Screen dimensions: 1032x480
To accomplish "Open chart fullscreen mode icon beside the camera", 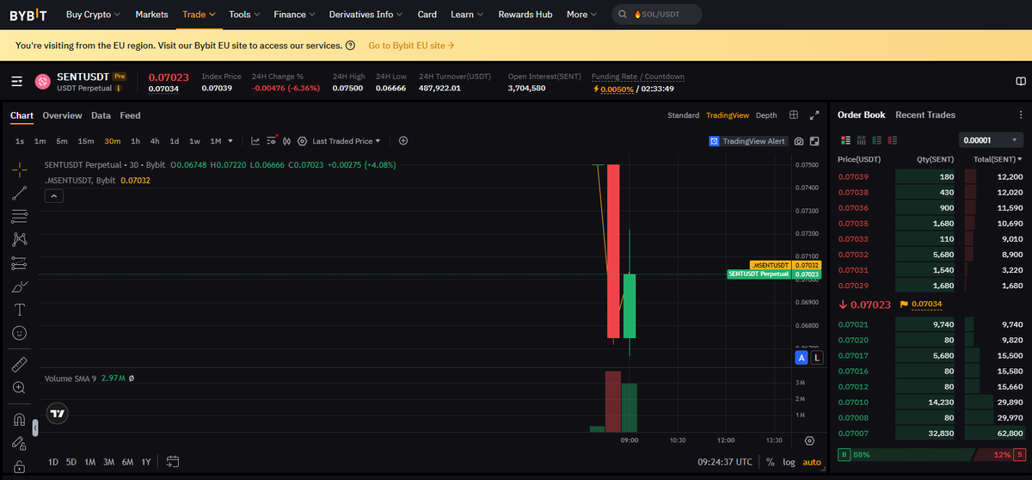I will coord(814,141).
